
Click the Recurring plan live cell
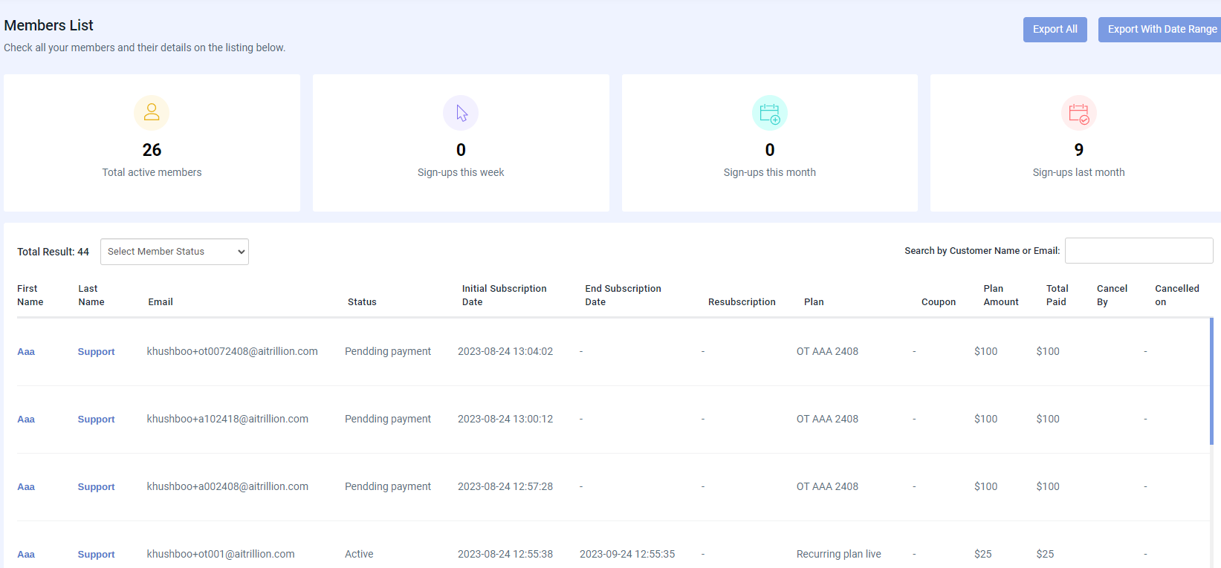coord(839,554)
